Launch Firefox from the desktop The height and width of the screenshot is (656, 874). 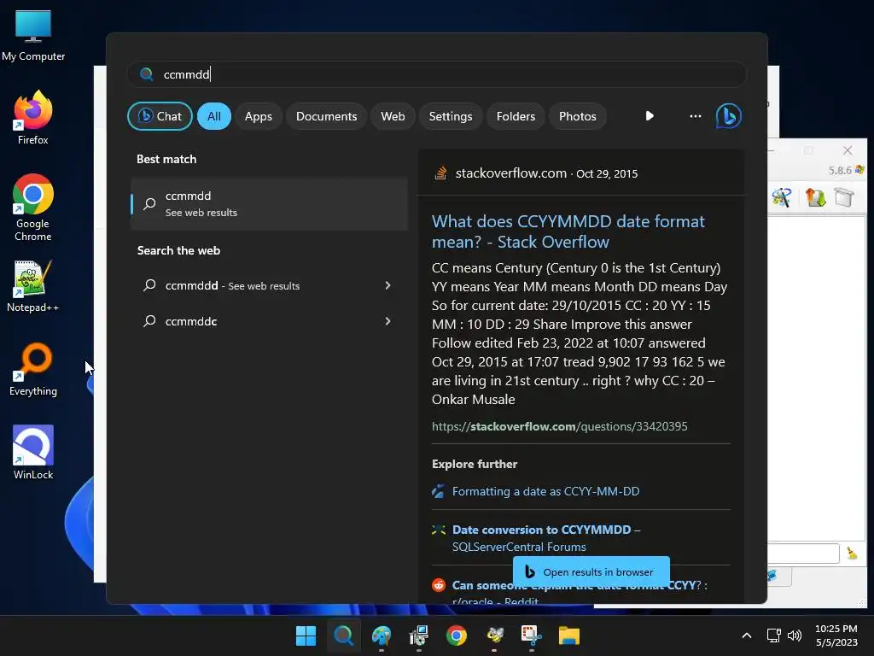tap(33, 118)
